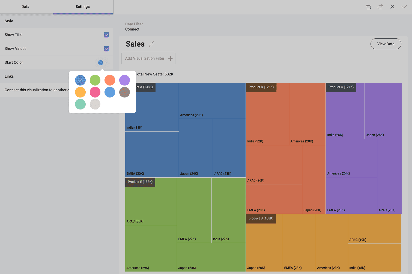
Task: Select the Americas (28K) tile
Action: pos(307,114)
